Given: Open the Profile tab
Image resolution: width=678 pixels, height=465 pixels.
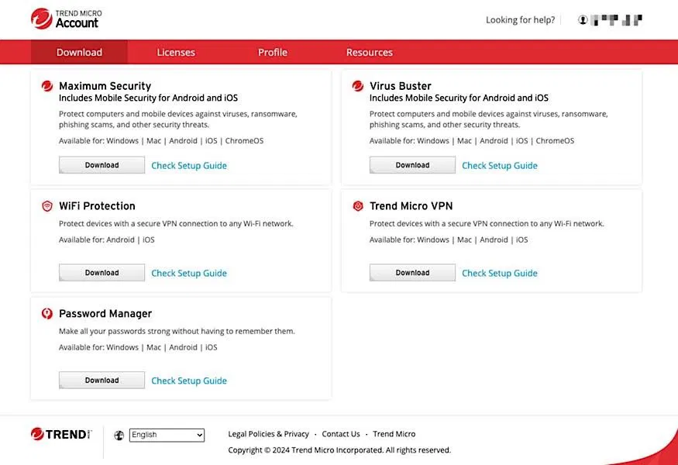Looking at the screenshot, I should click(x=273, y=53).
